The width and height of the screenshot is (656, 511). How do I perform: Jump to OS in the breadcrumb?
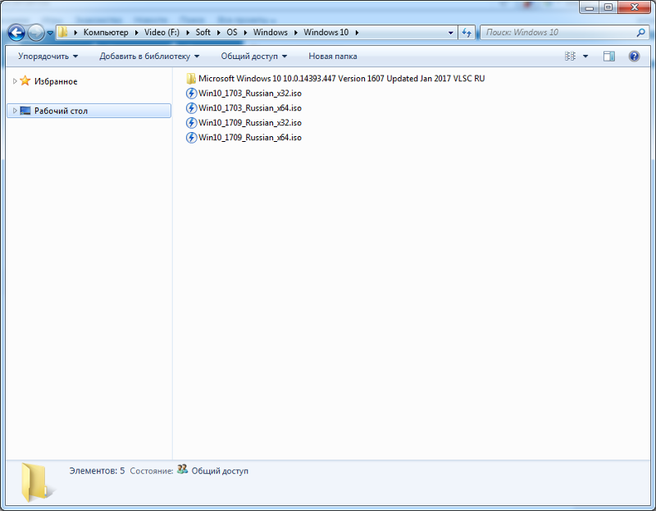[x=232, y=32]
